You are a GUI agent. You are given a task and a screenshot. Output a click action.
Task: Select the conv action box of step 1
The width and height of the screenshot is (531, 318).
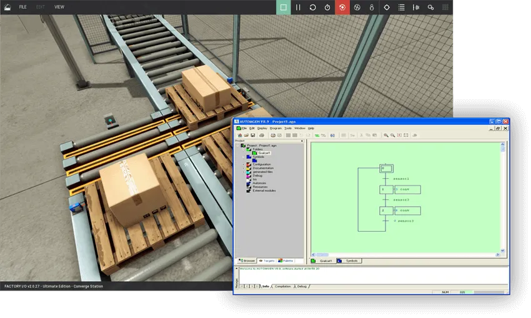click(407, 190)
